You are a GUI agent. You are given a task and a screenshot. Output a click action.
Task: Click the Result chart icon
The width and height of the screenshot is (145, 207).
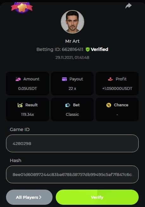tap(20, 105)
